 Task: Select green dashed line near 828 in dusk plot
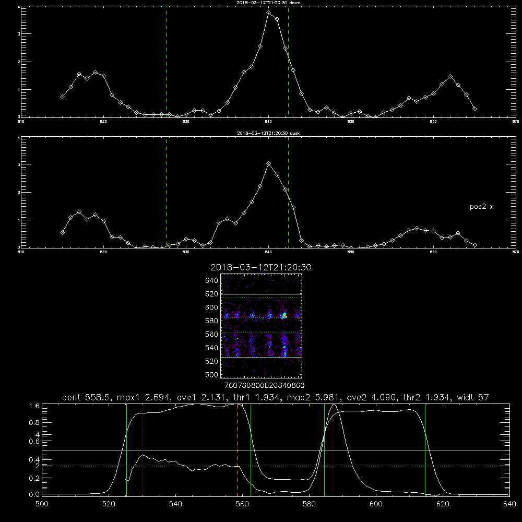(x=166, y=193)
